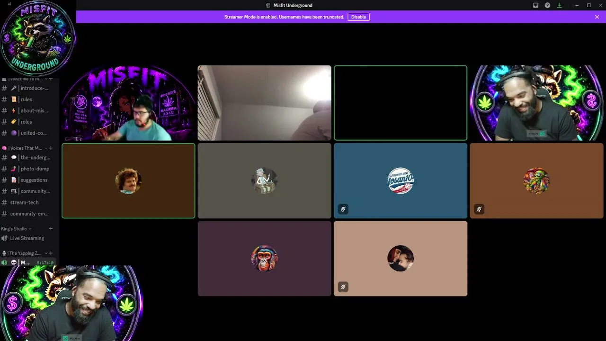Open the shopping cart community... channel
This screenshot has width=606, height=341.
(29, 191)
